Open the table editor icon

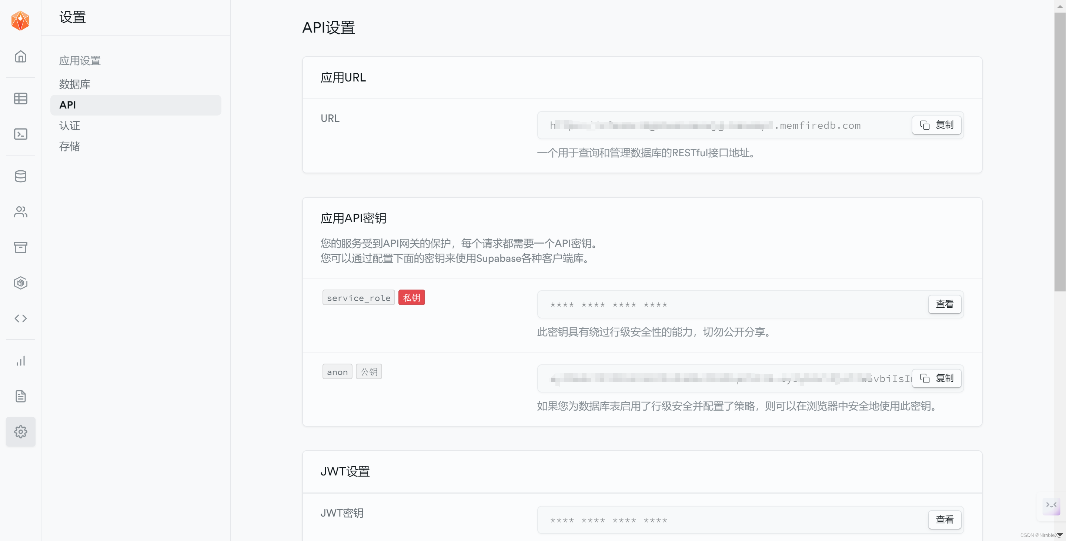point(20,98)
